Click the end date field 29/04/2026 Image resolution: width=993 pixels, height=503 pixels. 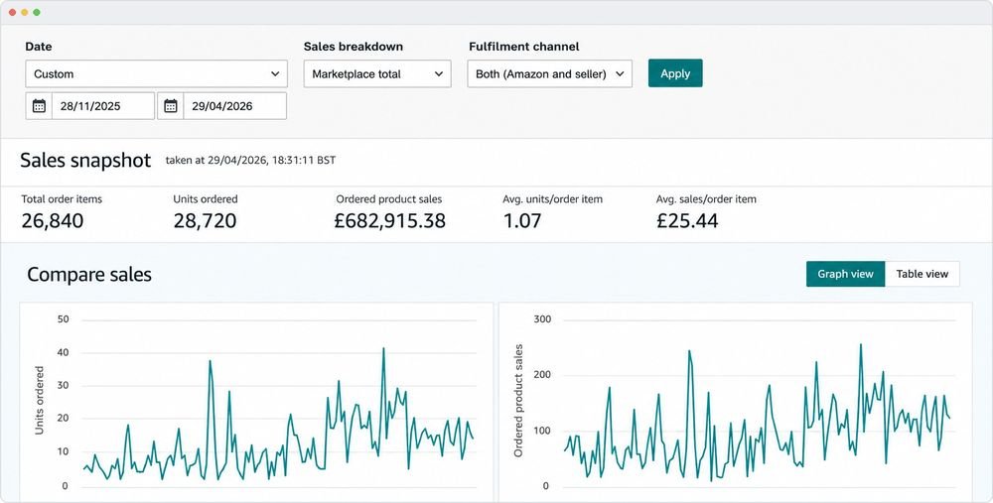[235, 106]
